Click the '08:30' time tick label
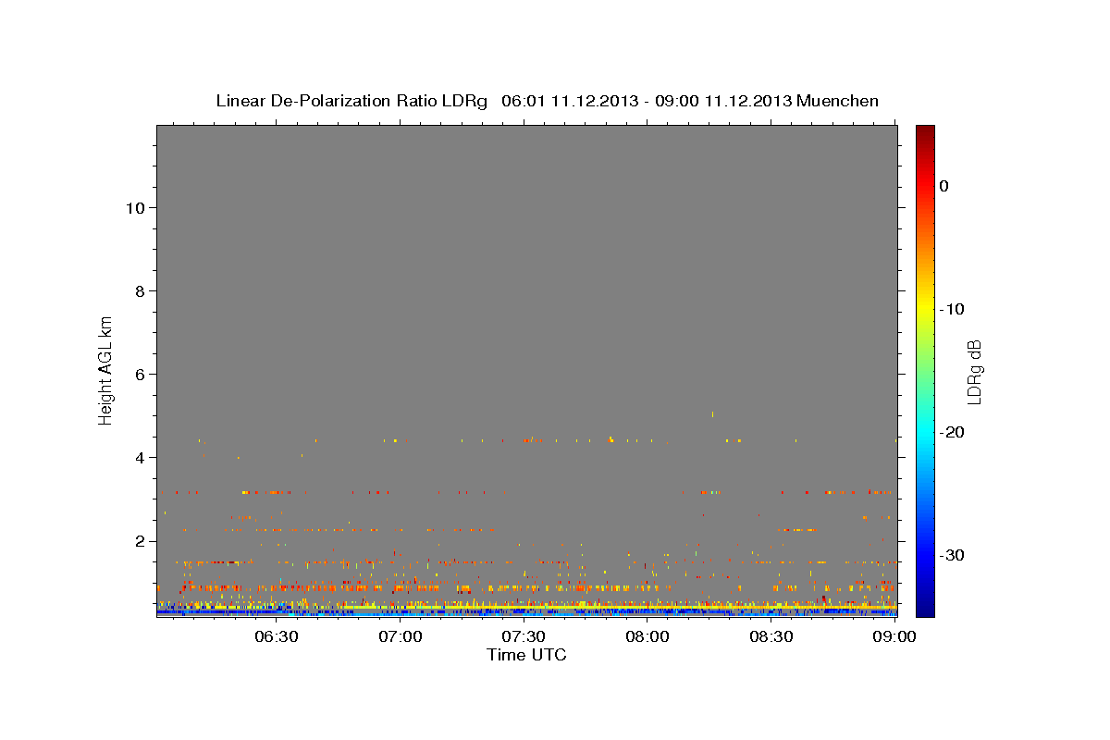Image resolution: width=1110 pixels, height=740 pixels. pos(771,636)
